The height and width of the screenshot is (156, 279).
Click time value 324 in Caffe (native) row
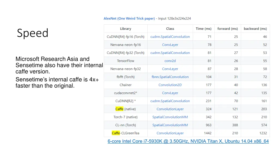tap(208, 109)
